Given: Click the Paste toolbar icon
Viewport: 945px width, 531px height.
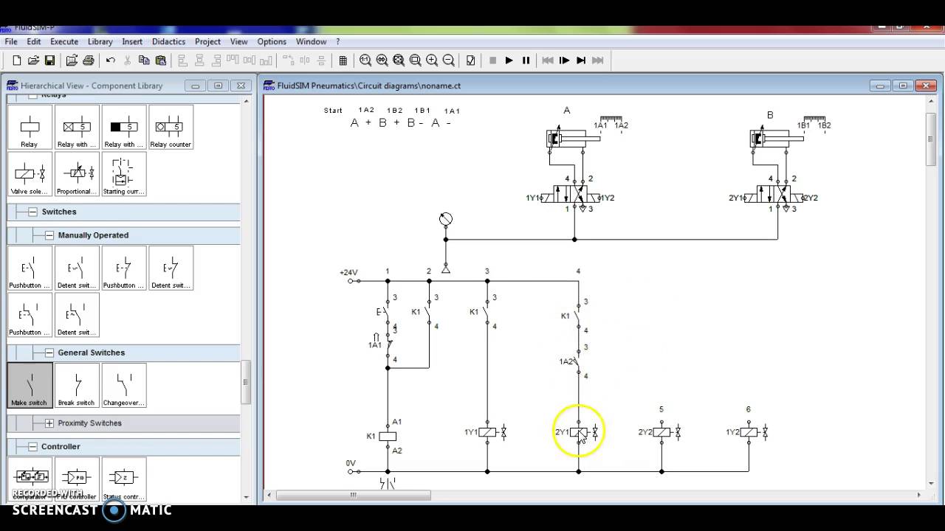Looking at the screenshot, I should (160, 60).
